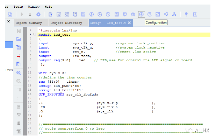Click the find magnifier document icon
The width and height of the screenshot is (216, 139).
coord(10,14)
